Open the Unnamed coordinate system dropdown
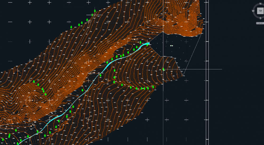The width and height of the screenshot is (264, 145). [x=260, y=23]
